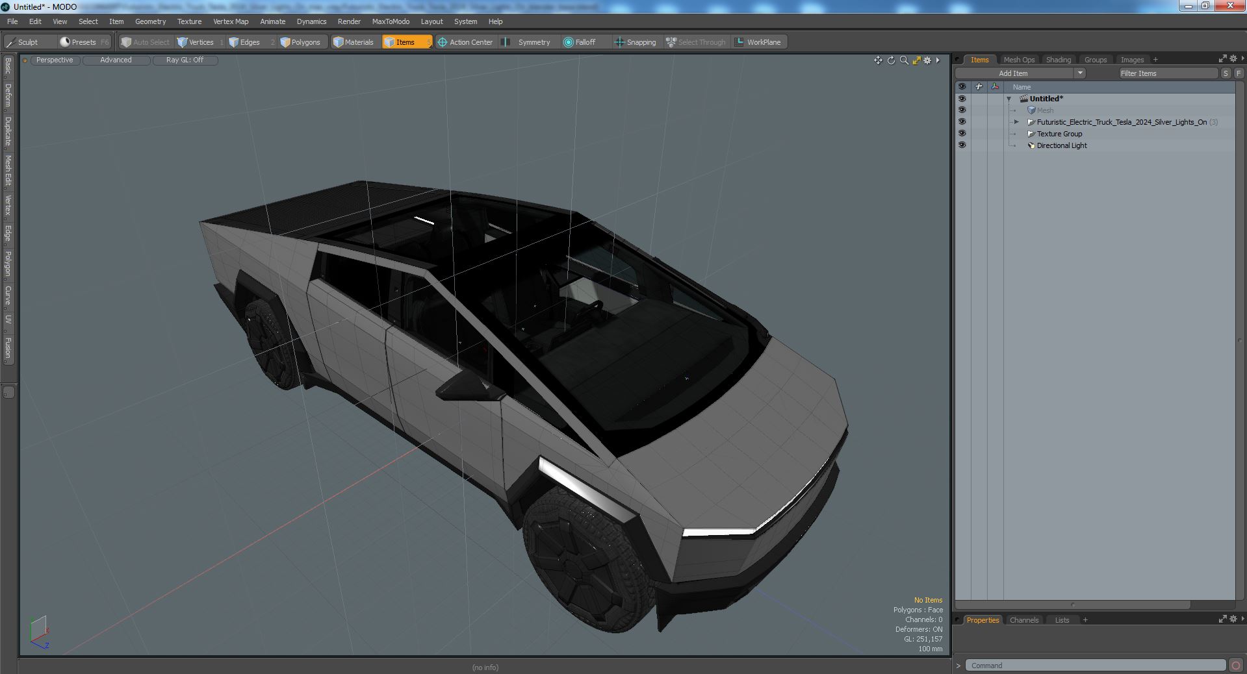Click the viewport maximize arrows icon
The height and width of the screenshot is (674, 1247).
(x=916, y=60)
